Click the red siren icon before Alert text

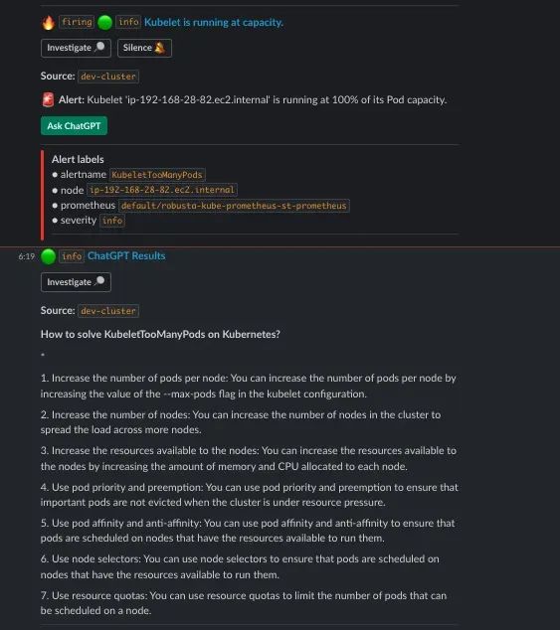click(x=48, y=99)
